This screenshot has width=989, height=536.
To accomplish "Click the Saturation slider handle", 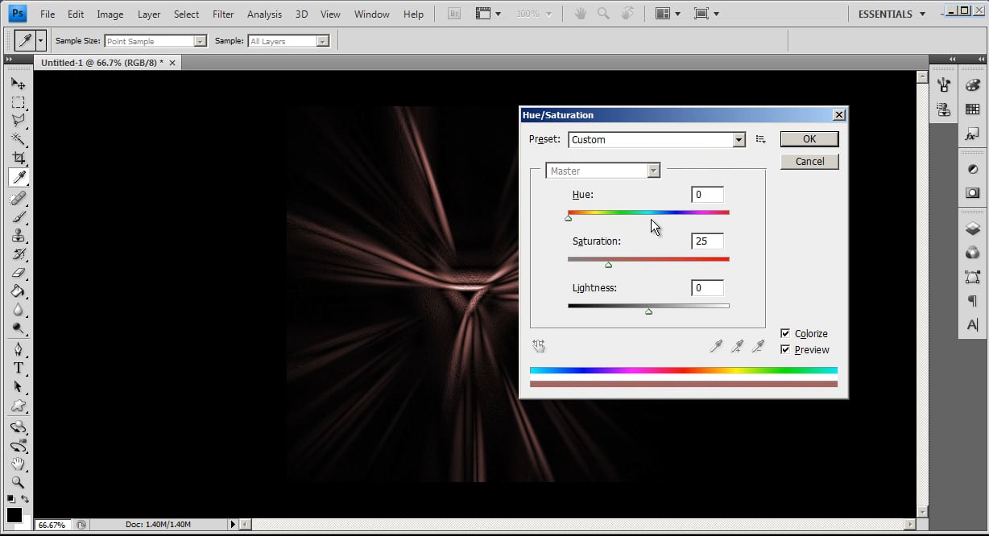I will point(608,265).
